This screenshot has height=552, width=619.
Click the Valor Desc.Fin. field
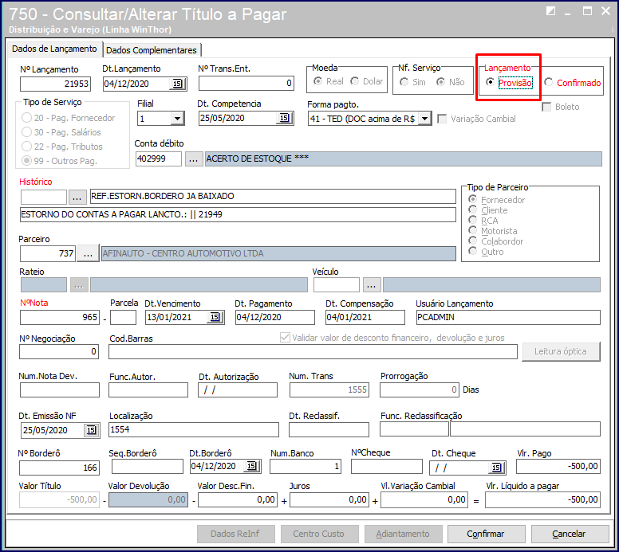point(238,499)
